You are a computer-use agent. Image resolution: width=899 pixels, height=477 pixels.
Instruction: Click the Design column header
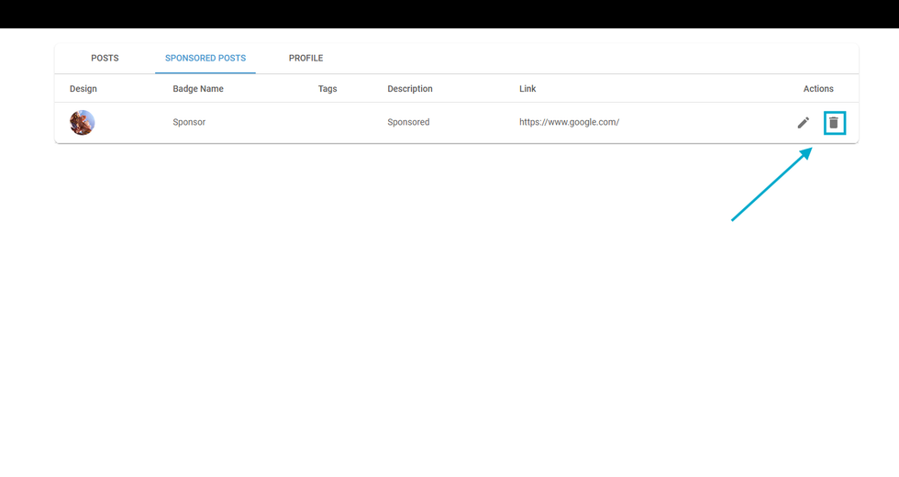click(x=83, y=89)
